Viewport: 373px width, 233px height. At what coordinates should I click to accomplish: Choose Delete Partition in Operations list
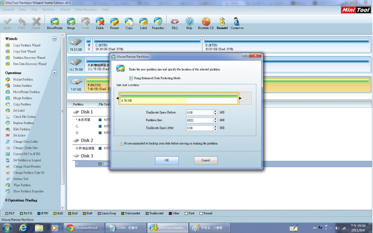[x=22, y=86]
